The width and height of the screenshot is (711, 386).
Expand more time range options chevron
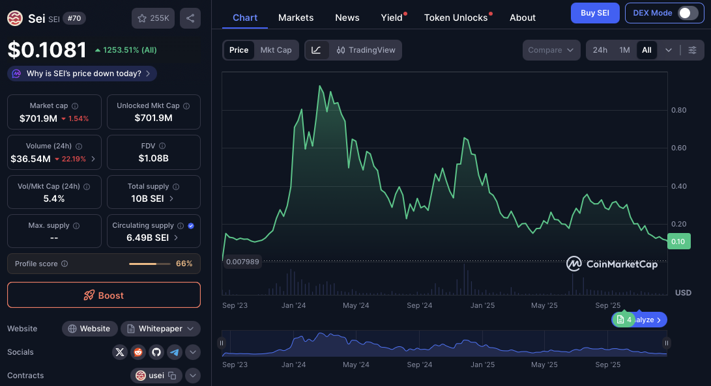click(x=669, y=50)
